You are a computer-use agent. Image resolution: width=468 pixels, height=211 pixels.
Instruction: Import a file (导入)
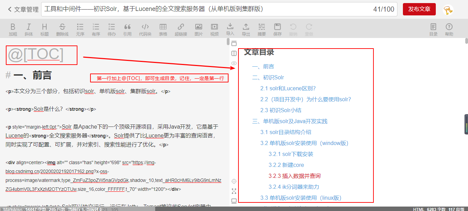(230, 29)
